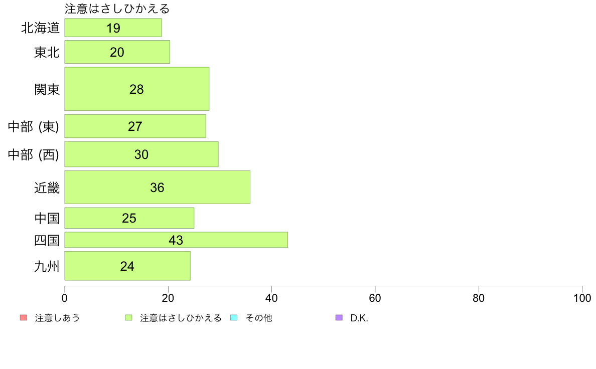
Task: Click the 近畿 axis label
Action: coord(47,188)
